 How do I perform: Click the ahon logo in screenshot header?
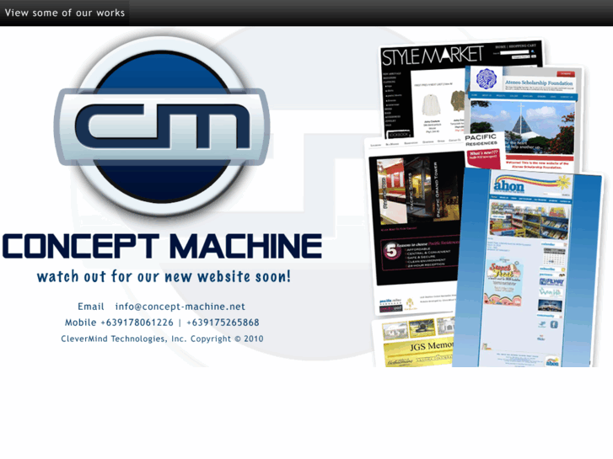[x=508, y=185]
